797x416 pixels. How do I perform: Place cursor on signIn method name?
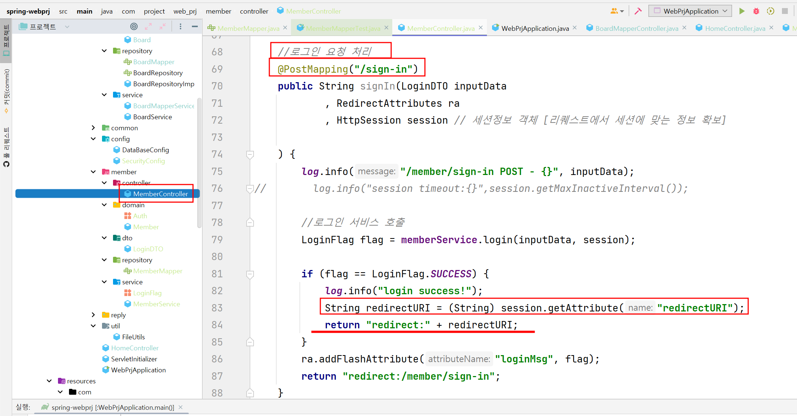click(377, 86)
